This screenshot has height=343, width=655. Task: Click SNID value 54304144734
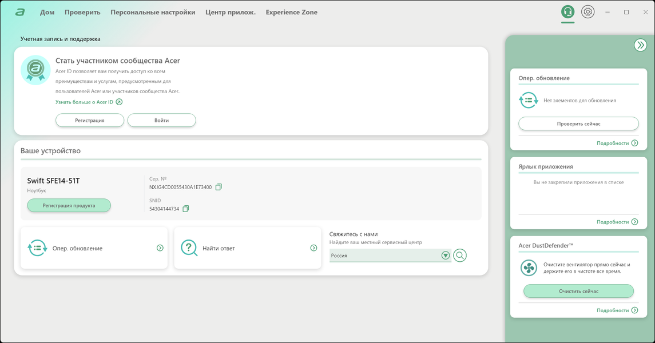tap(164, 209)
